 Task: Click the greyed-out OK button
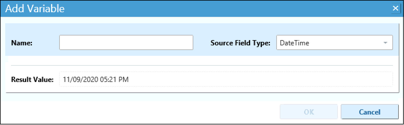point(309,112)
